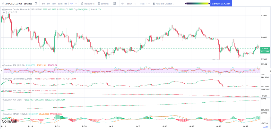Click the 9-27 date axis label
Image resolution: width=271 pixels, height=130 pixels.
pos(246,127)
